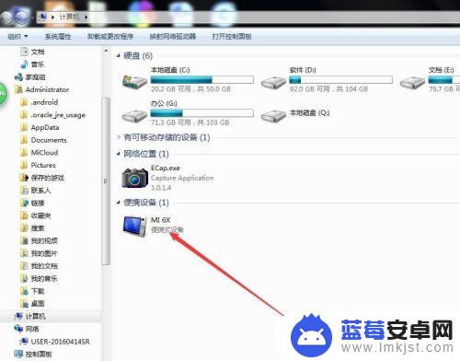Click 打开控制面板 in the toolbar

click(232, 37)
